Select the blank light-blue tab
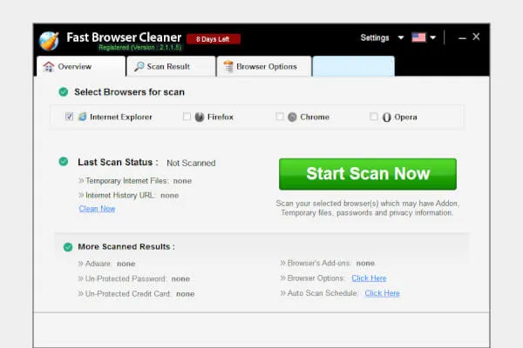The image size is (523, 348). pyautogui.click(x=354, y=66)
